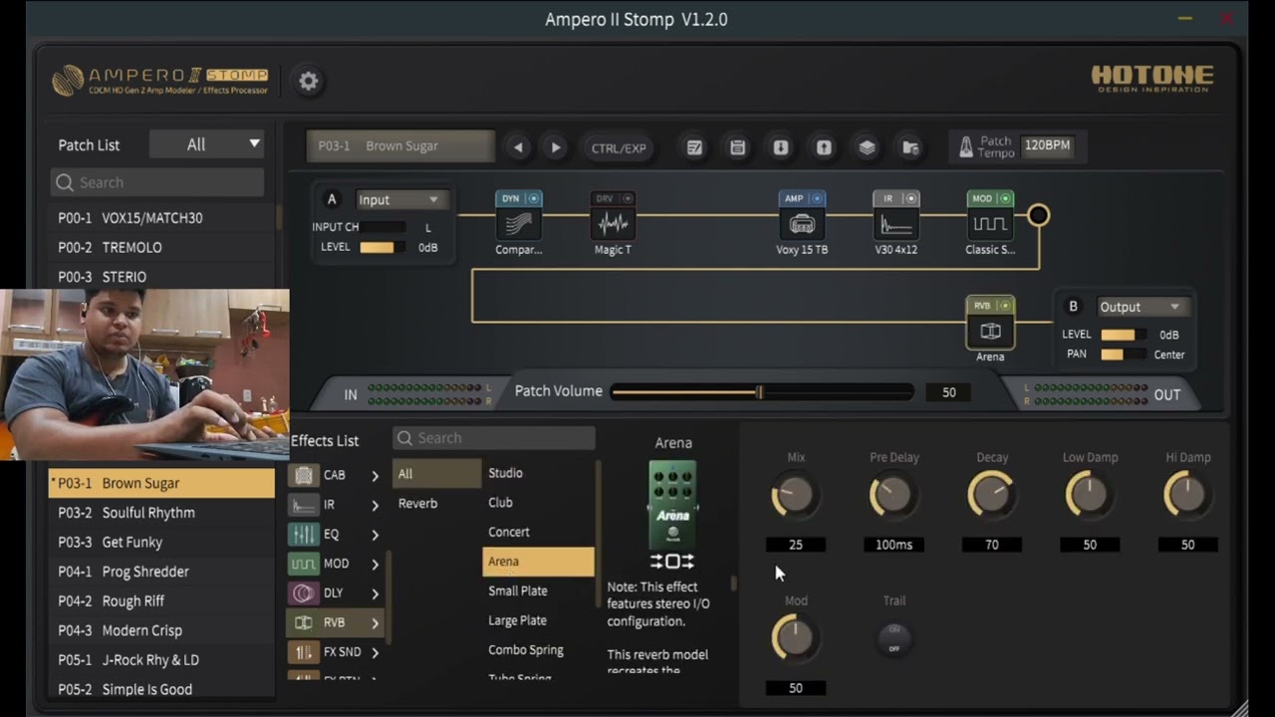This screenshot has width=1275, height=717.
Task: Click the layers stack toolbar icon
Action: point(867,147)
